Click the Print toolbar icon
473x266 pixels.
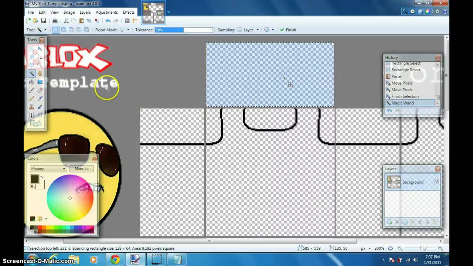coord(55,21)
